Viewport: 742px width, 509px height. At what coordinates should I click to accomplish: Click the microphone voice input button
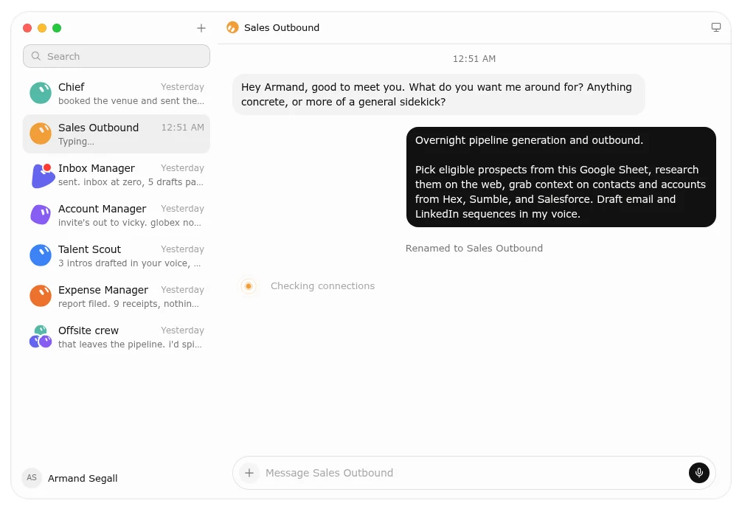pyautogui.click(x=699, y=473)
